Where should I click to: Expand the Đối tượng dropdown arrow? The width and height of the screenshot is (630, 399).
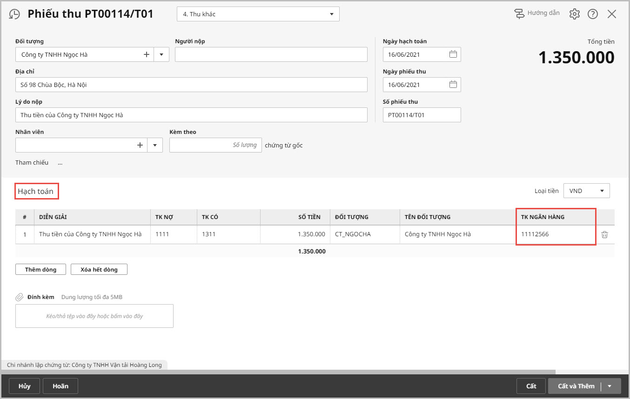tap(161, 54)
